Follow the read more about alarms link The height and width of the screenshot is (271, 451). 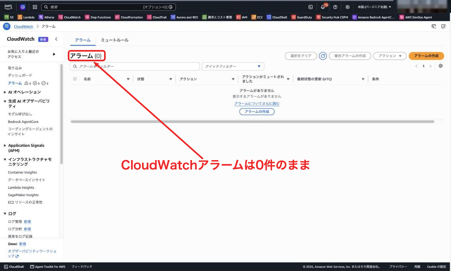(x=257, y=104)
